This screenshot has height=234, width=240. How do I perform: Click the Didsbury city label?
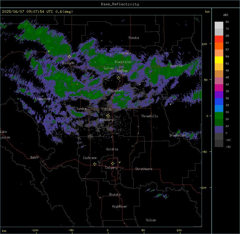(107, 120)
